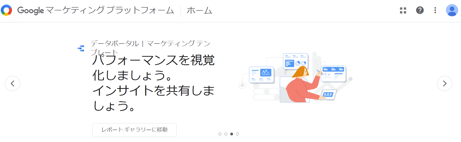Select the third filled carousel dot
The image size is (461, 142).
[x=232, y=134]
